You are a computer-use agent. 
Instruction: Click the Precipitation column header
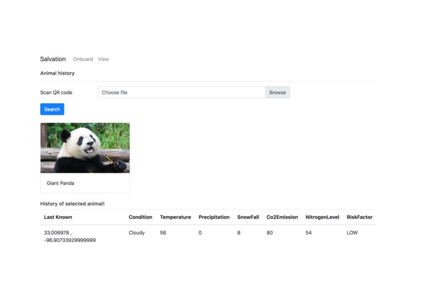pos(214,217)
